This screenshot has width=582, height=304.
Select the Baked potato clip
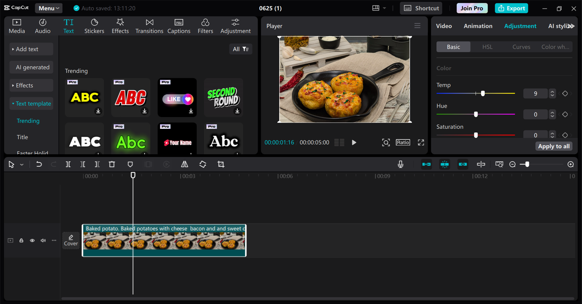click(x=164, y=240)
